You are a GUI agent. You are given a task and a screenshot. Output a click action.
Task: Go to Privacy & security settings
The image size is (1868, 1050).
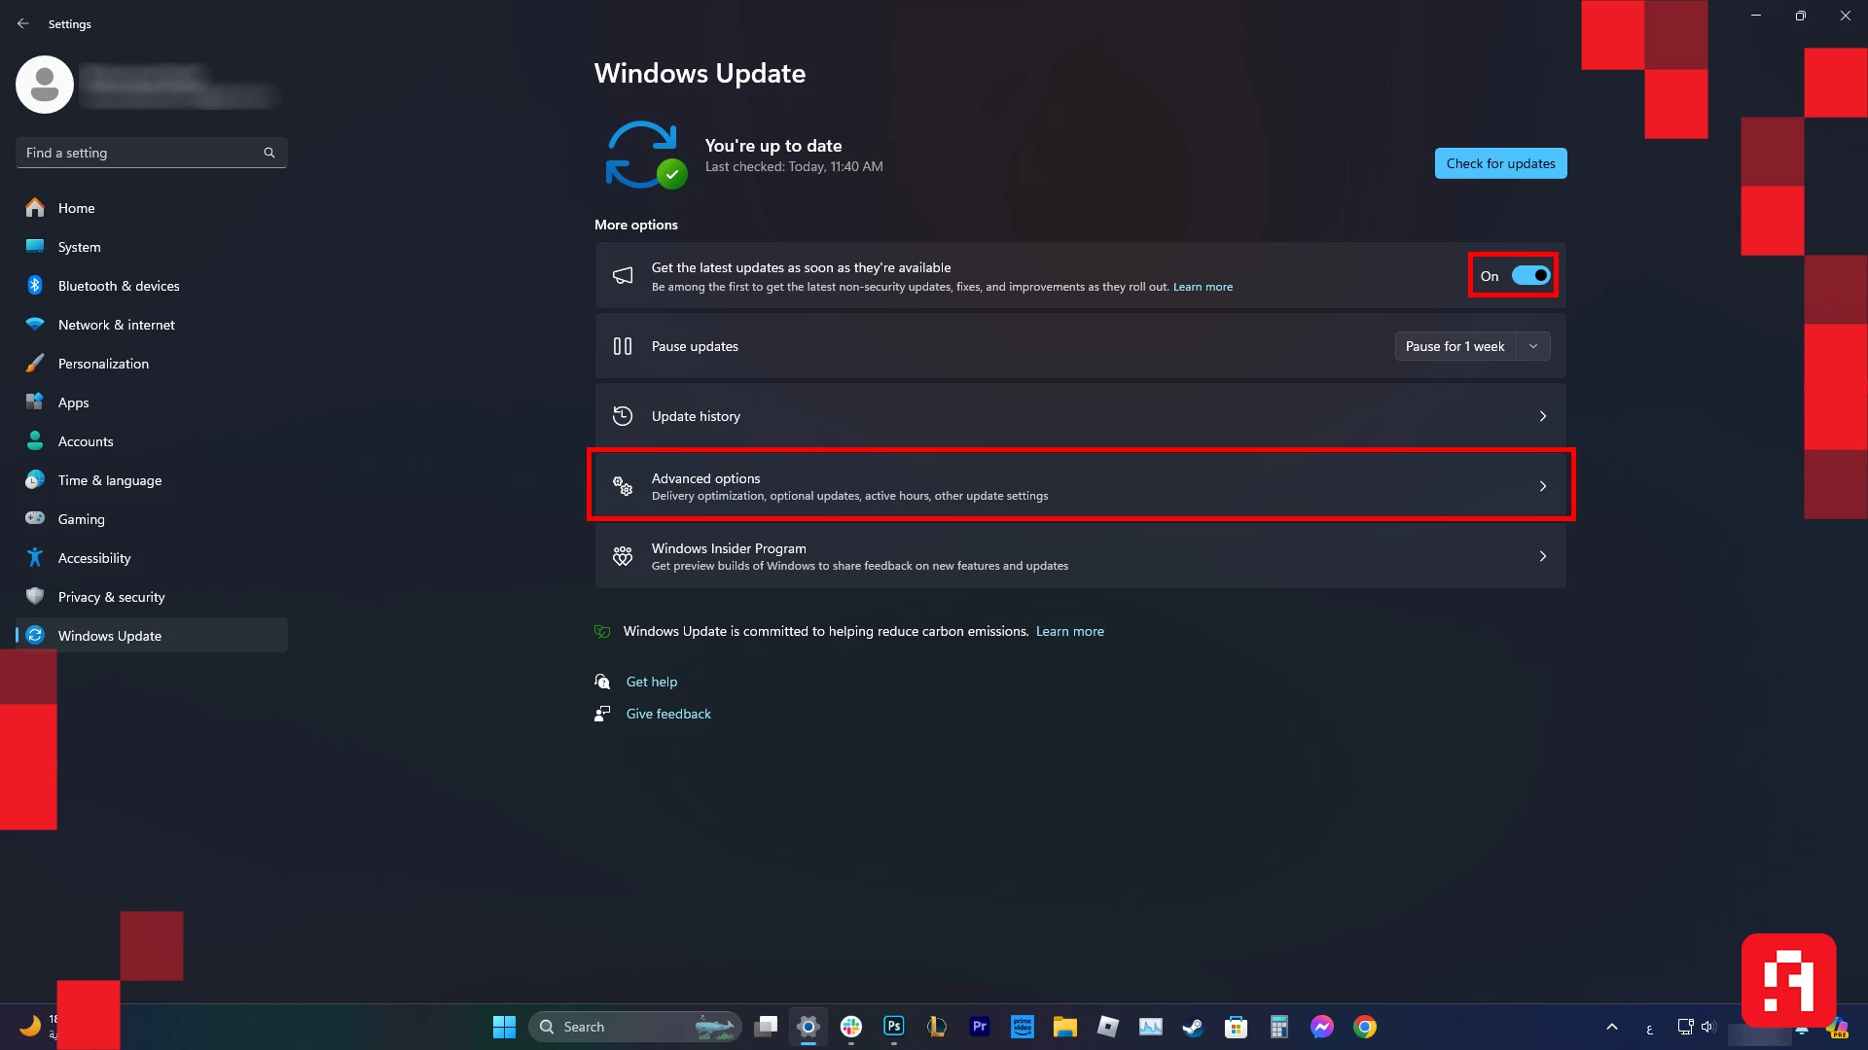point(111,597)
